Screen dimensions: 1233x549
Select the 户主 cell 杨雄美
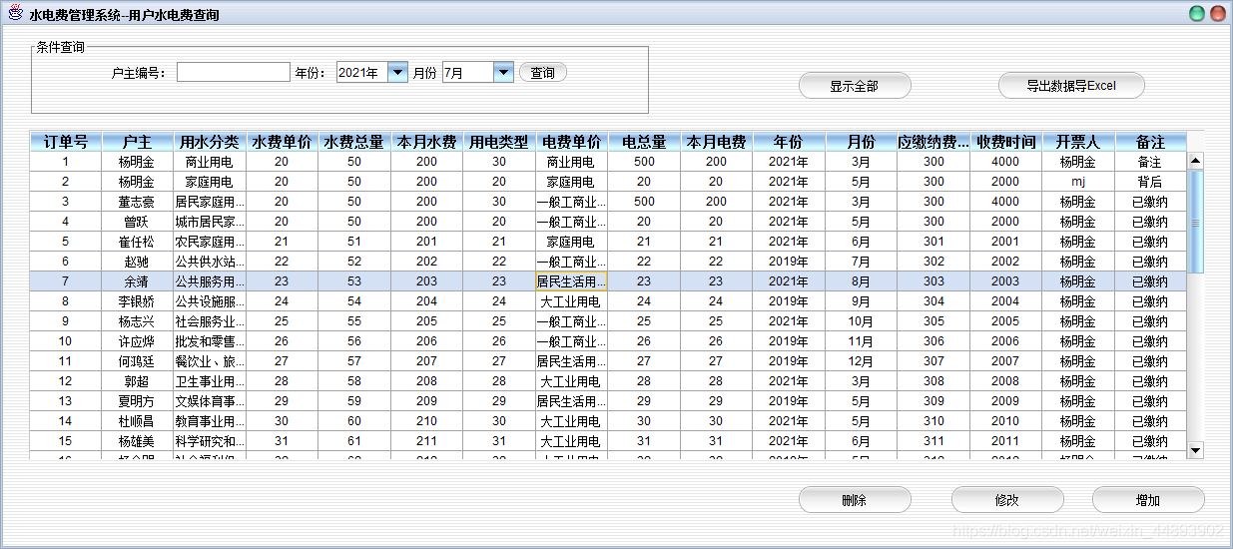138,441
